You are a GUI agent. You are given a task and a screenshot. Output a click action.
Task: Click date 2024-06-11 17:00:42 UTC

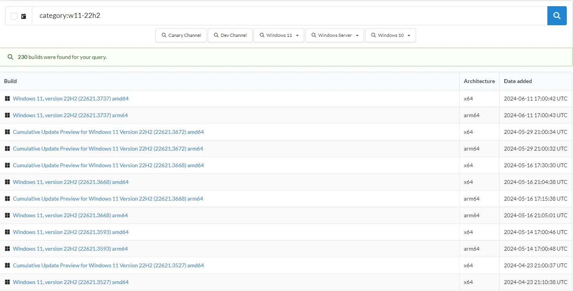point(535,99)
